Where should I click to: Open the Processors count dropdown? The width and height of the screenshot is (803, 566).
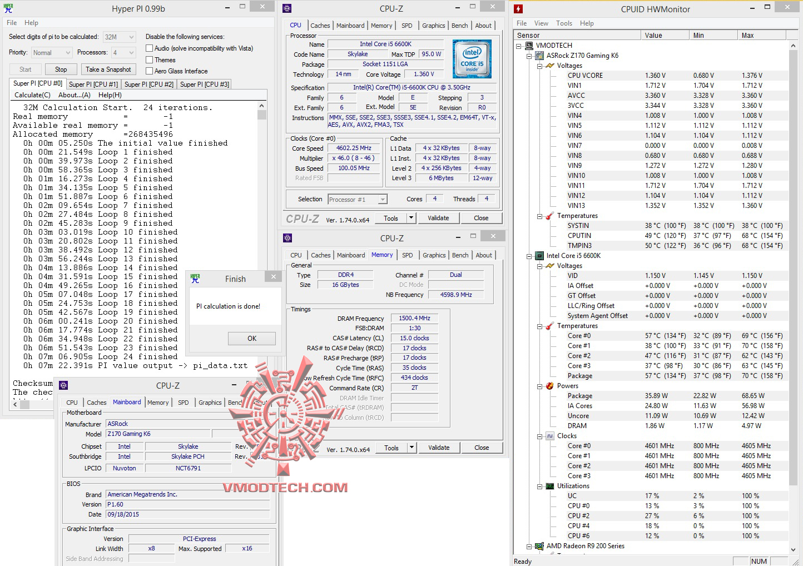123,53
